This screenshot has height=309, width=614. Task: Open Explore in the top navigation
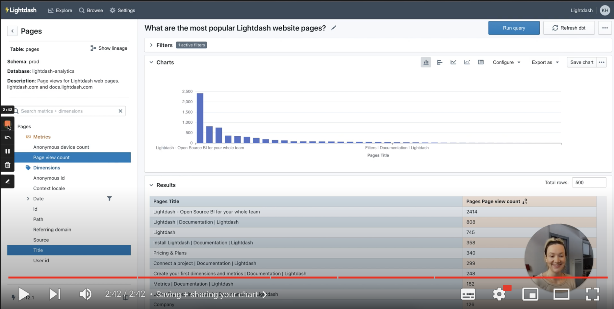pyautogui.click(x=60, y=10)
